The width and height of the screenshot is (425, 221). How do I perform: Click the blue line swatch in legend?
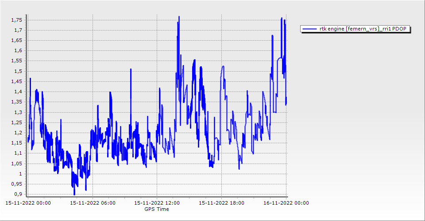coord(309,29)
